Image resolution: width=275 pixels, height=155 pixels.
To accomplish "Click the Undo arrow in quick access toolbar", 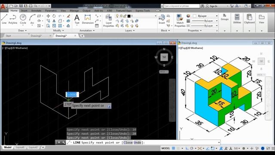I will tap(35, 6).
